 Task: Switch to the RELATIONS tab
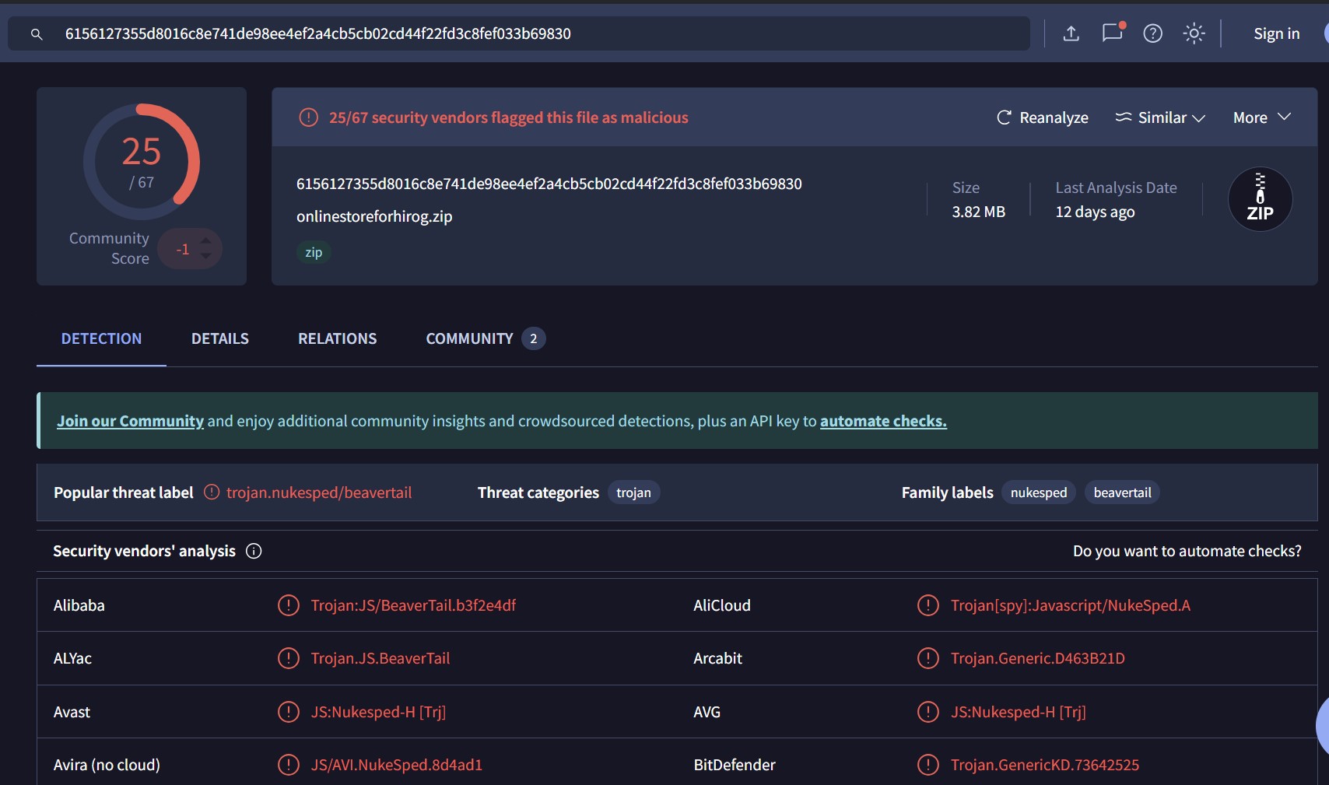338,338
